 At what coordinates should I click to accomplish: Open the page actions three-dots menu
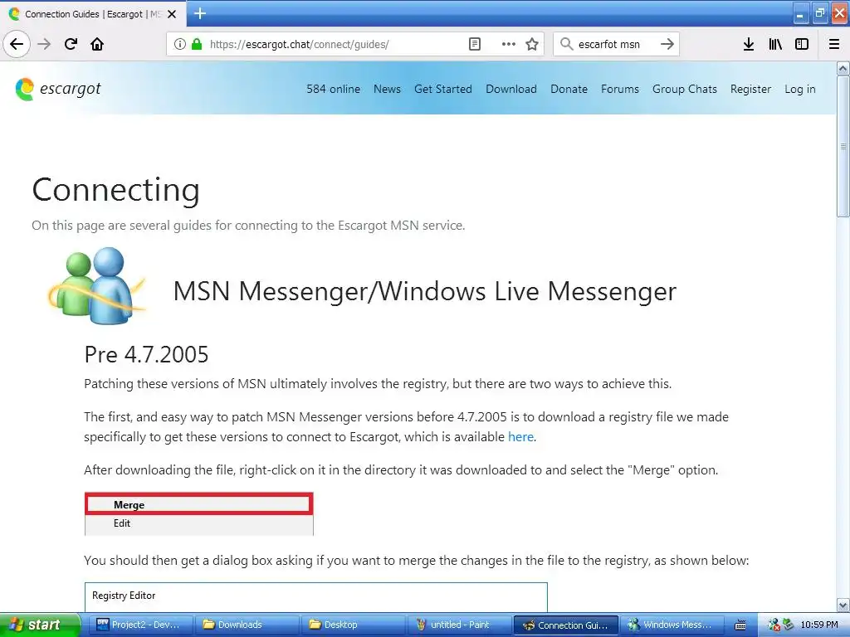509,44
